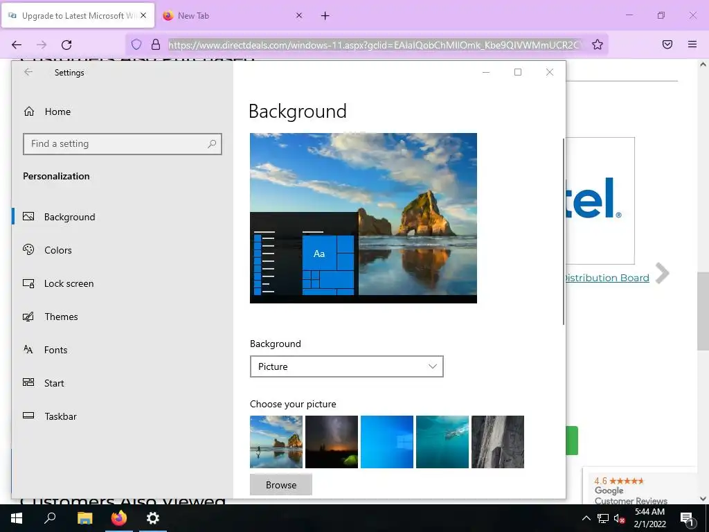Choose the gray cliff picture
This screenshot has width=709, height=532.
pyautogui.click(x=497, y=441)
